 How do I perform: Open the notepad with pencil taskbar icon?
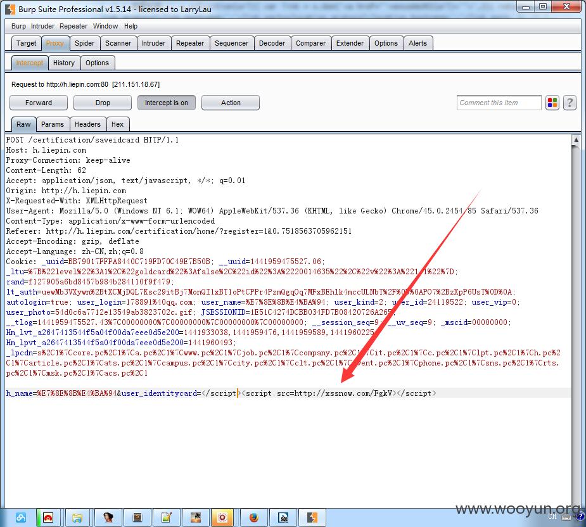(167, 517)
